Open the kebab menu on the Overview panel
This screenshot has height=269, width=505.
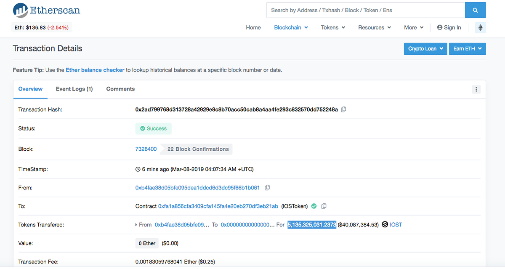click(x=476, y=89)
